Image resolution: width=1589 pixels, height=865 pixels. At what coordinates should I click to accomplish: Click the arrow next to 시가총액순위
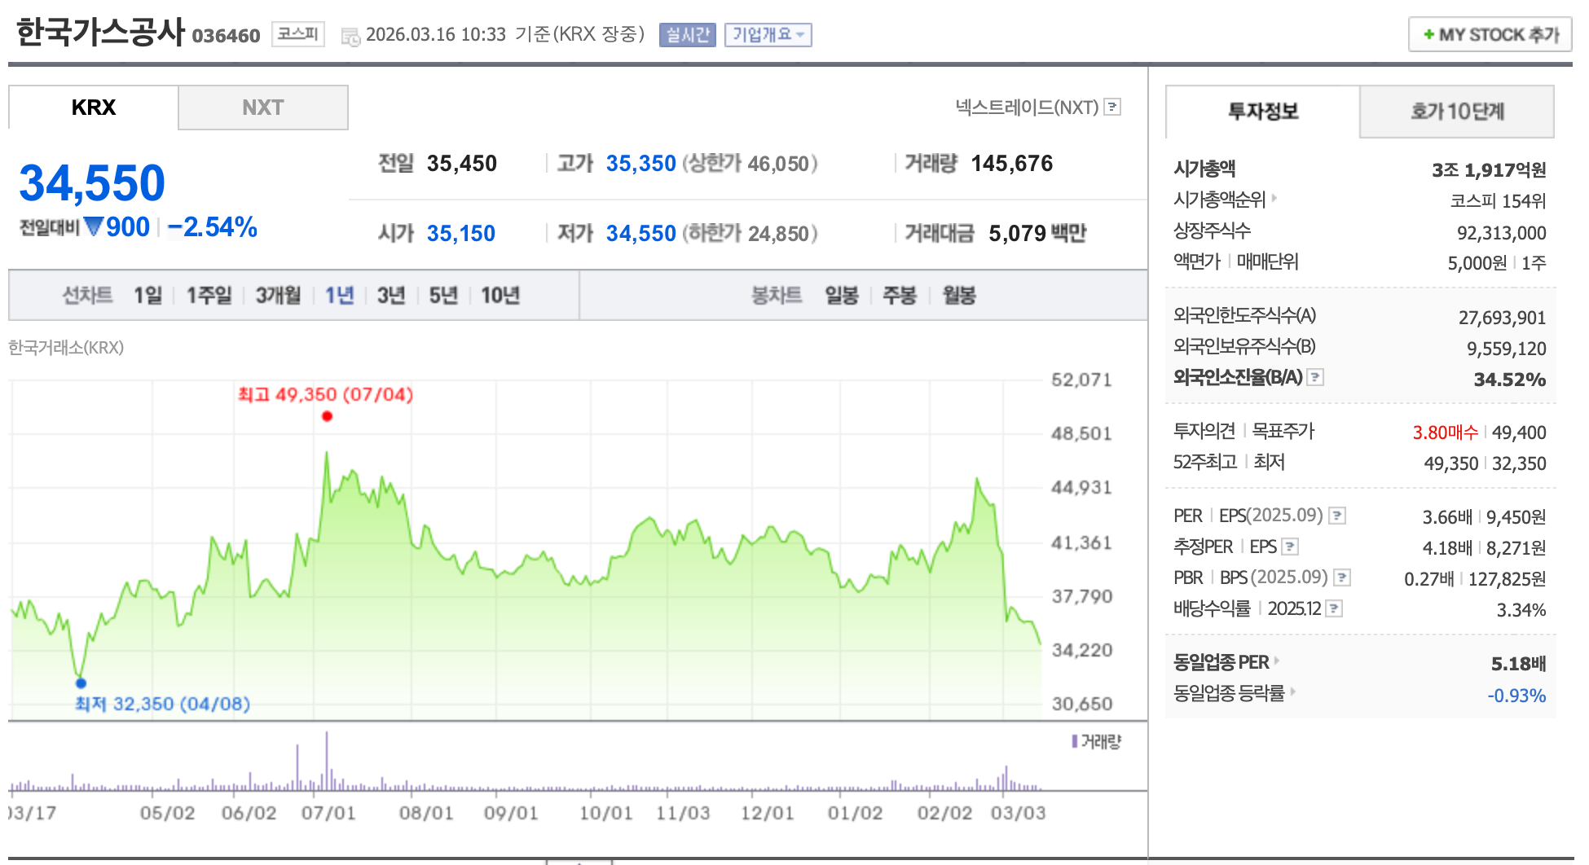[1274, 197]
